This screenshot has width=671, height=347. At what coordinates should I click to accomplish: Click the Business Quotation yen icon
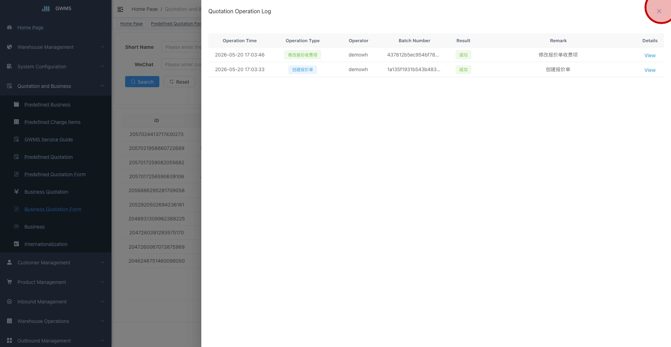[x=16, y=191]
